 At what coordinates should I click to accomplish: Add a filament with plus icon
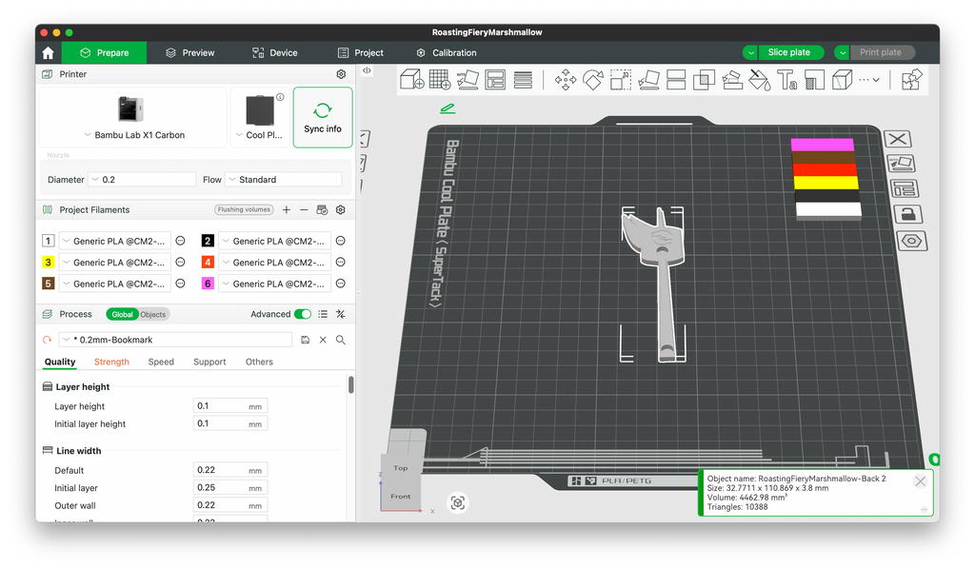tap(286, 210)
